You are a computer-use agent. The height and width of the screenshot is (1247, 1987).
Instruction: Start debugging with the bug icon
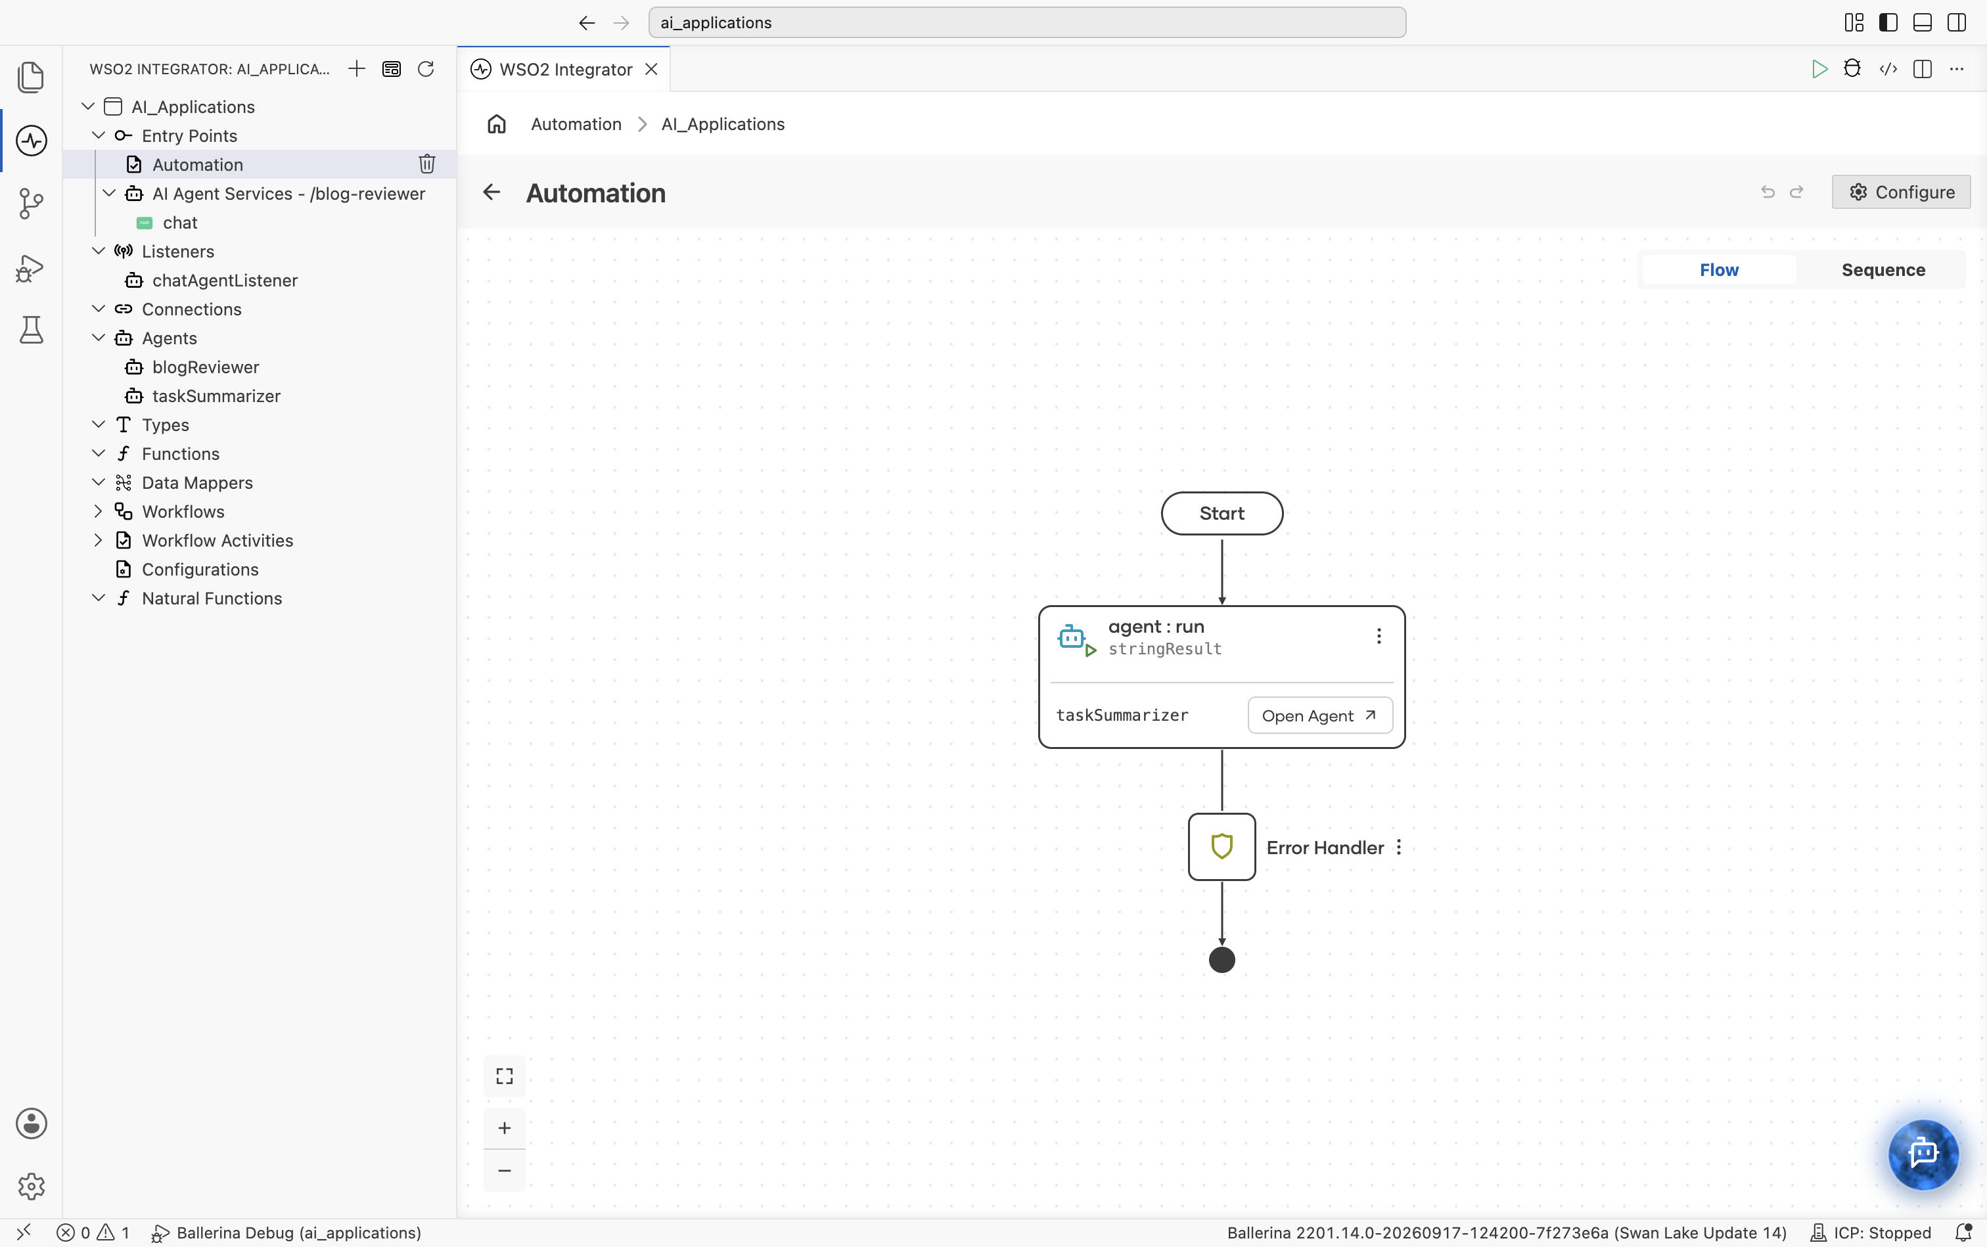click(1852, 69)
